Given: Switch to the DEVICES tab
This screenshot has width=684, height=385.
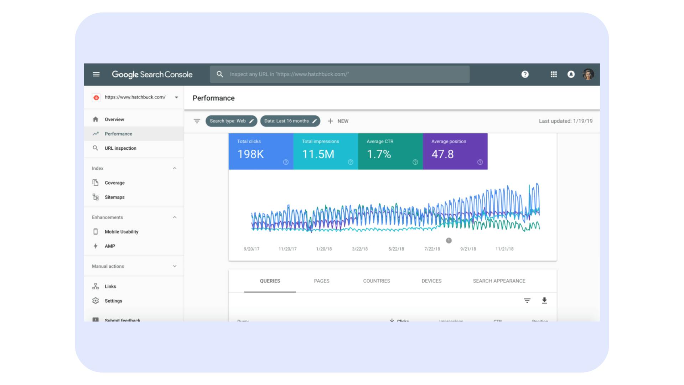Looking at the screenshot, I should pos(431,281).
